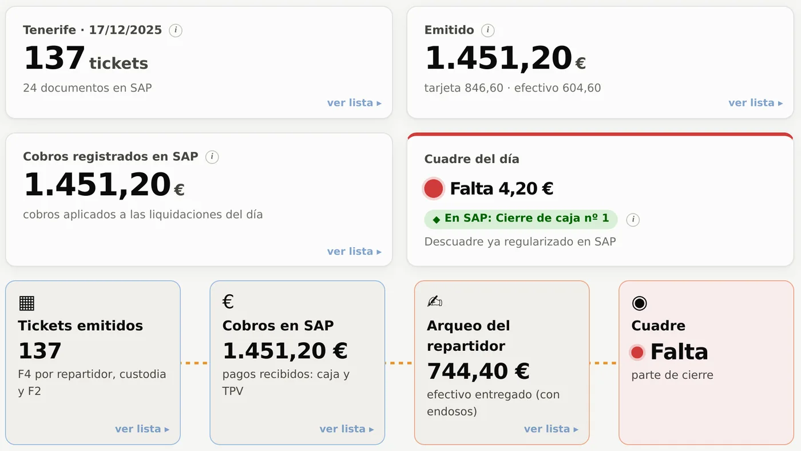Click the "Falta 4,20 €" text
The image size is (801, 451).
502,188
